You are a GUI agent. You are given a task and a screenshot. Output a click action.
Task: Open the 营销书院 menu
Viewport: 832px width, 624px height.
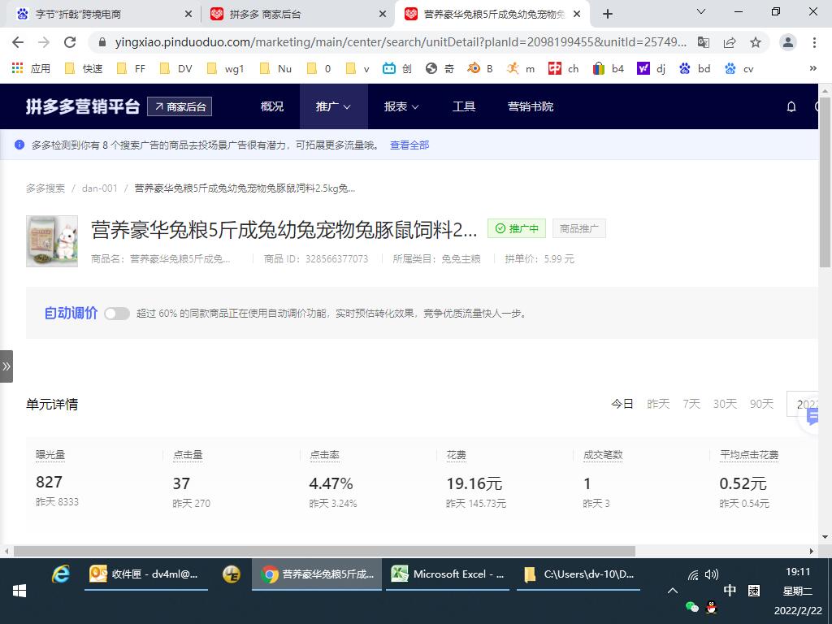tap(530, 106)
